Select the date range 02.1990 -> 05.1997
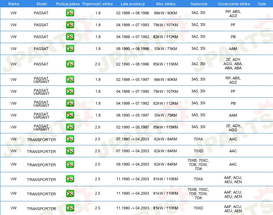Image resolution: width=273 pixels, height=215 pixels. [x=133, y=127]
